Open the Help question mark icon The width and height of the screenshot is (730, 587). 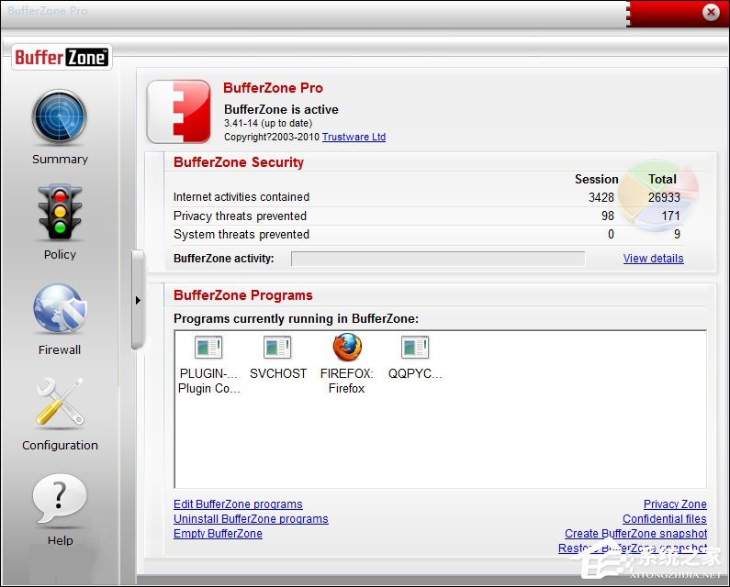60,499
